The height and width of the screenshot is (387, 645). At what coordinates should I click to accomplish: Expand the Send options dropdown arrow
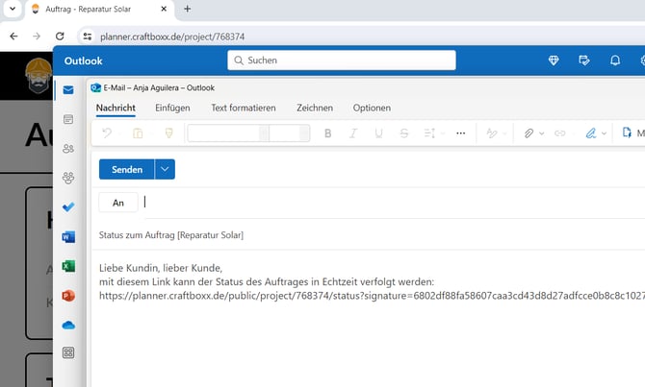click(166, 170)
